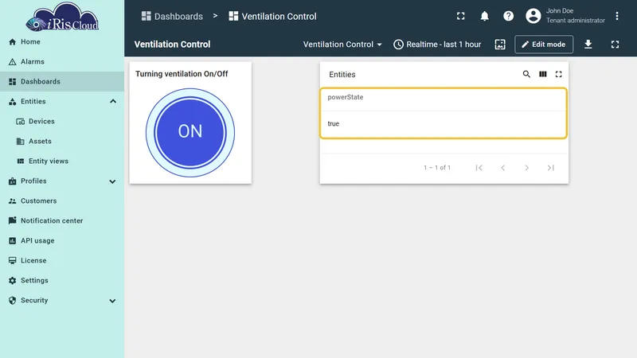Open the Customers page
This screenshot has width=637, height=358.
click(62, 201)
